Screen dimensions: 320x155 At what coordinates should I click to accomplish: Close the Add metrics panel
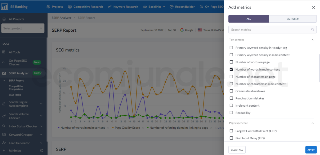pyautogui.click(x=313, y=7)
